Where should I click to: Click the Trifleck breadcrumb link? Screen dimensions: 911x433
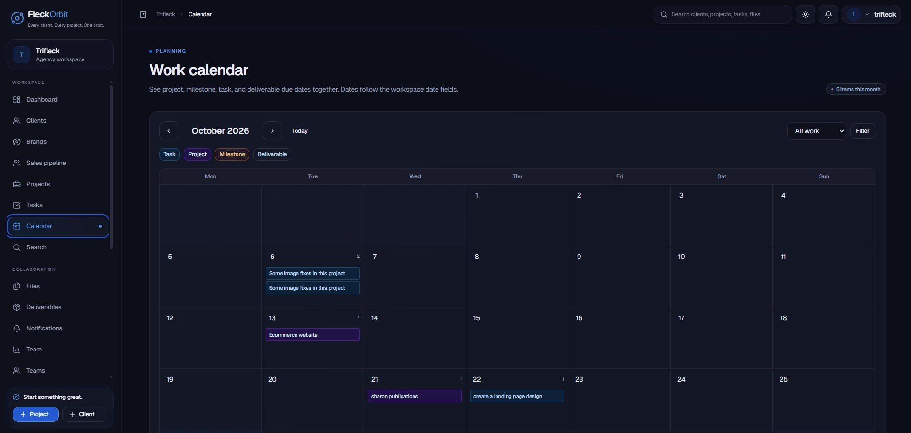pos(166,14)
